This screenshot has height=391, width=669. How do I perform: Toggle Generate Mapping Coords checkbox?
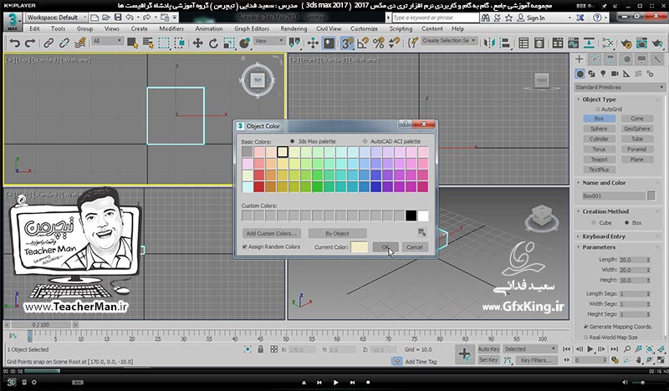(586, 327)
